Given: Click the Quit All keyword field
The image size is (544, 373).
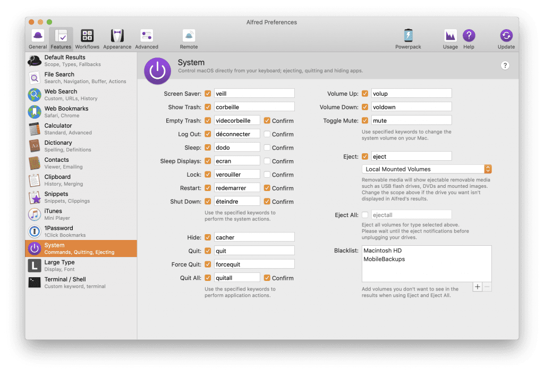Looking at the screenshot, I should click(237, 278).
